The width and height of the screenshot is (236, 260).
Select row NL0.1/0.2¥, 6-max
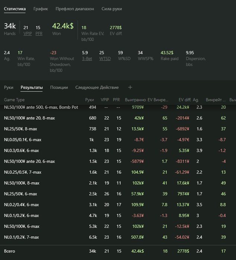(118, 215)
